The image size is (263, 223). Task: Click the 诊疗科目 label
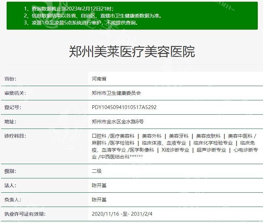pyautogui.click(x=15, y=136)
